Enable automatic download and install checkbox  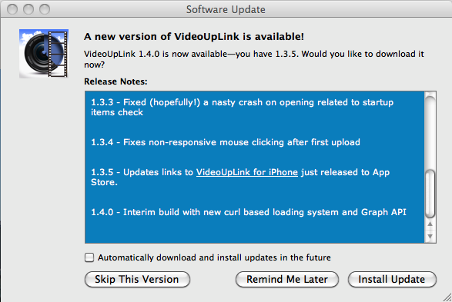point(89,257)
